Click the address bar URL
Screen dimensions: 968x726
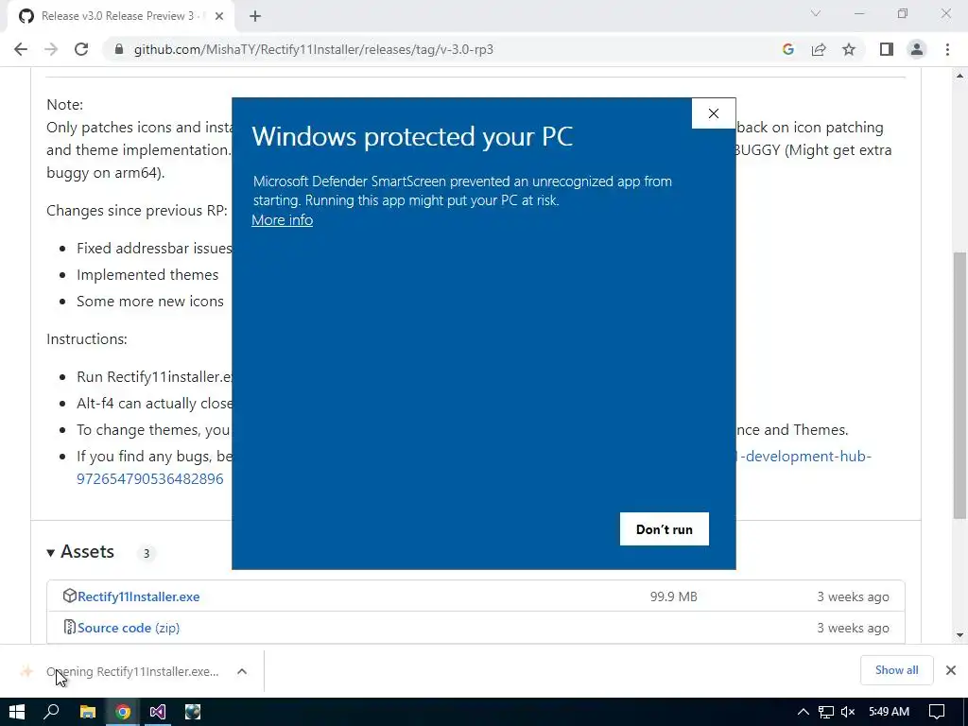(314, 49)
